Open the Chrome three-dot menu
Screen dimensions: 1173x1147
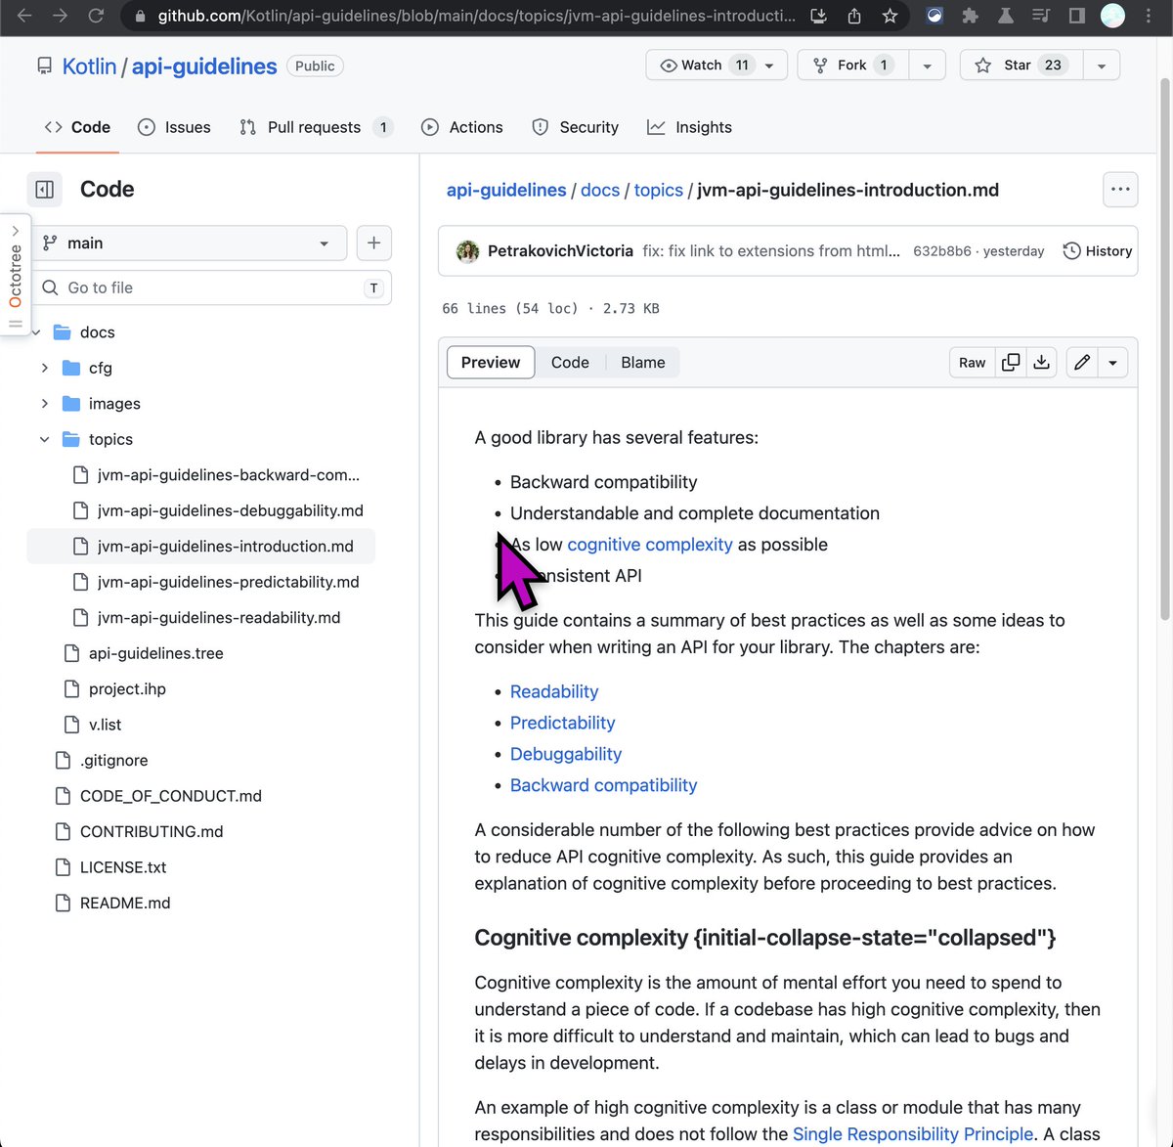coord(1149,16)
